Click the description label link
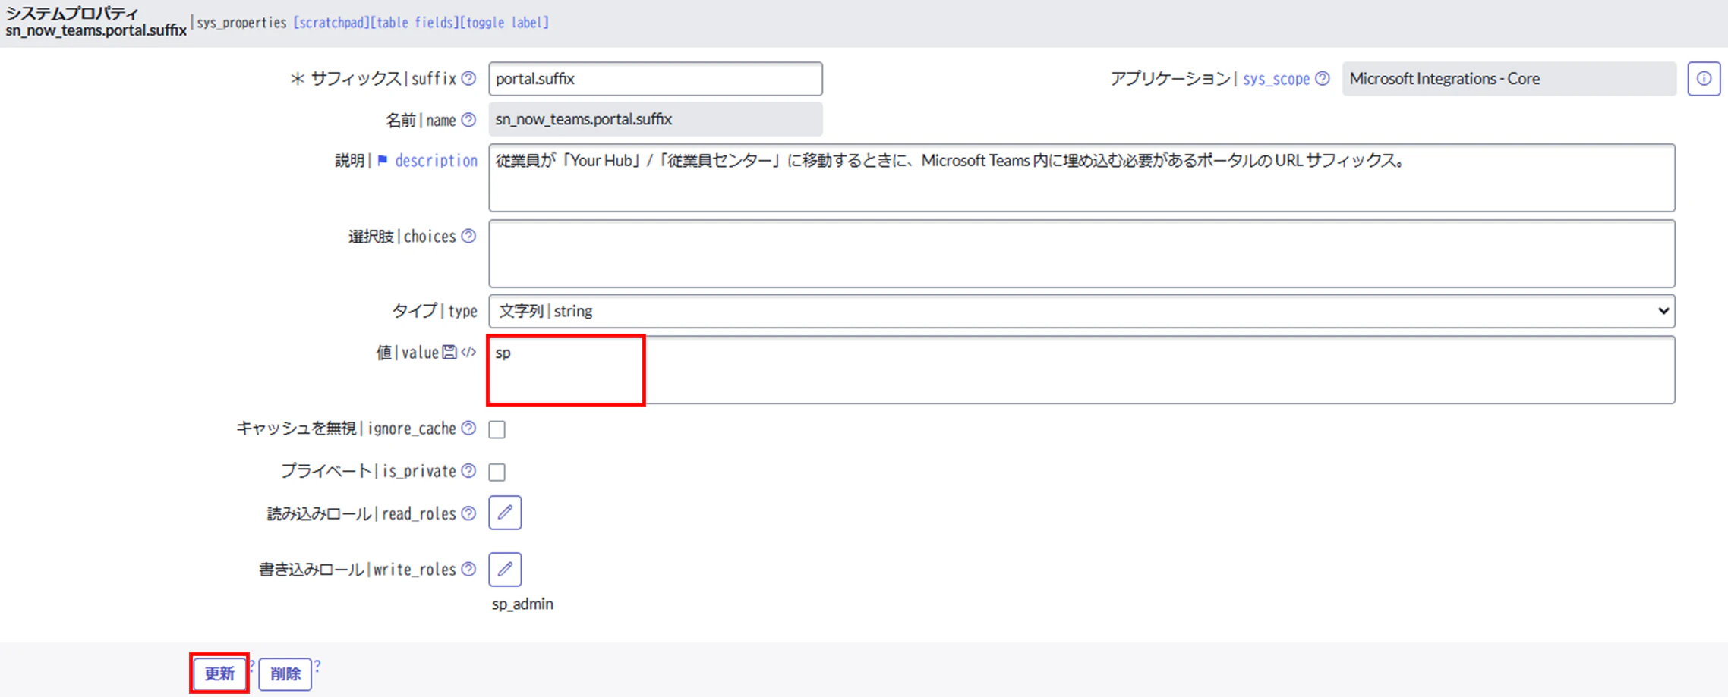Viewport: 1728px width, 697px height. click(x=437, y=161)
